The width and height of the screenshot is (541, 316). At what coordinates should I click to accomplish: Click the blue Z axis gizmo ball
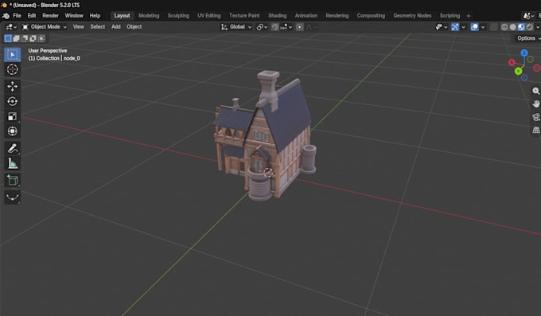(524, 53)
